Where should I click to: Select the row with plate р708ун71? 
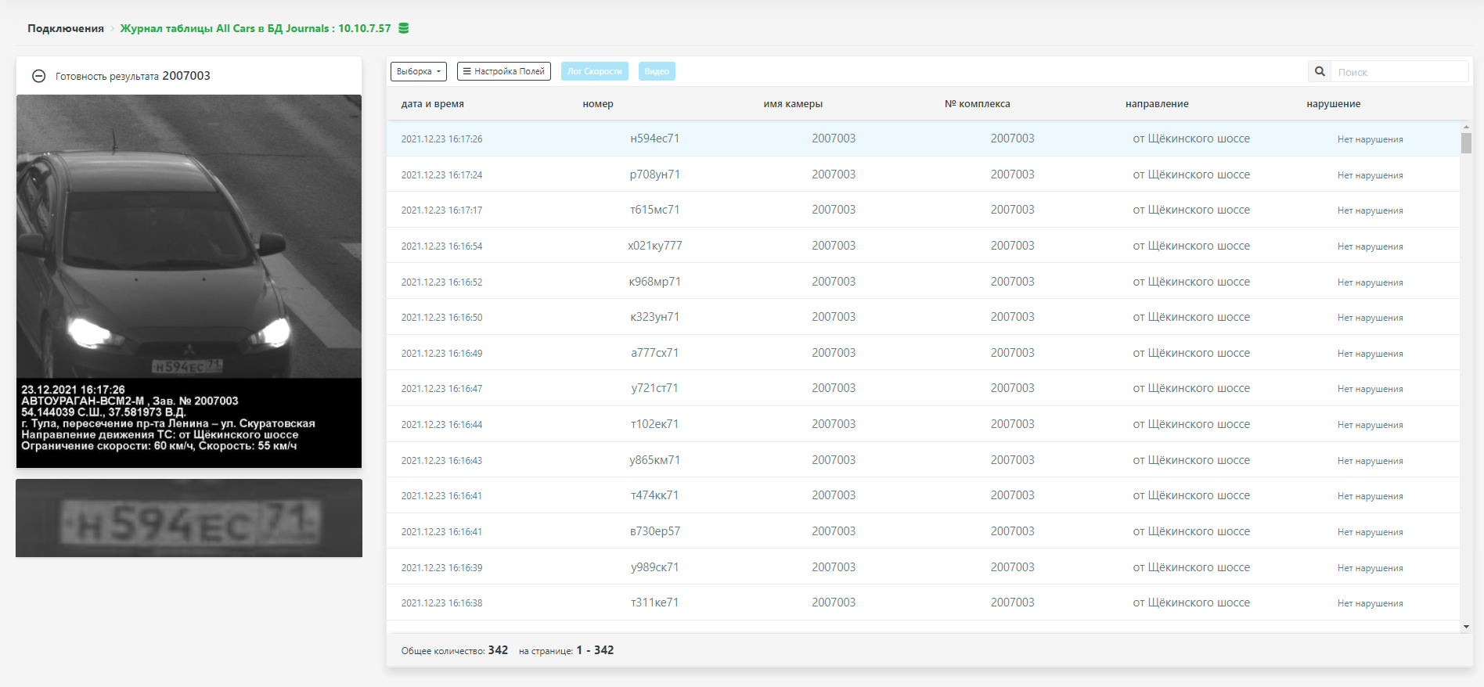coord(654,174)
